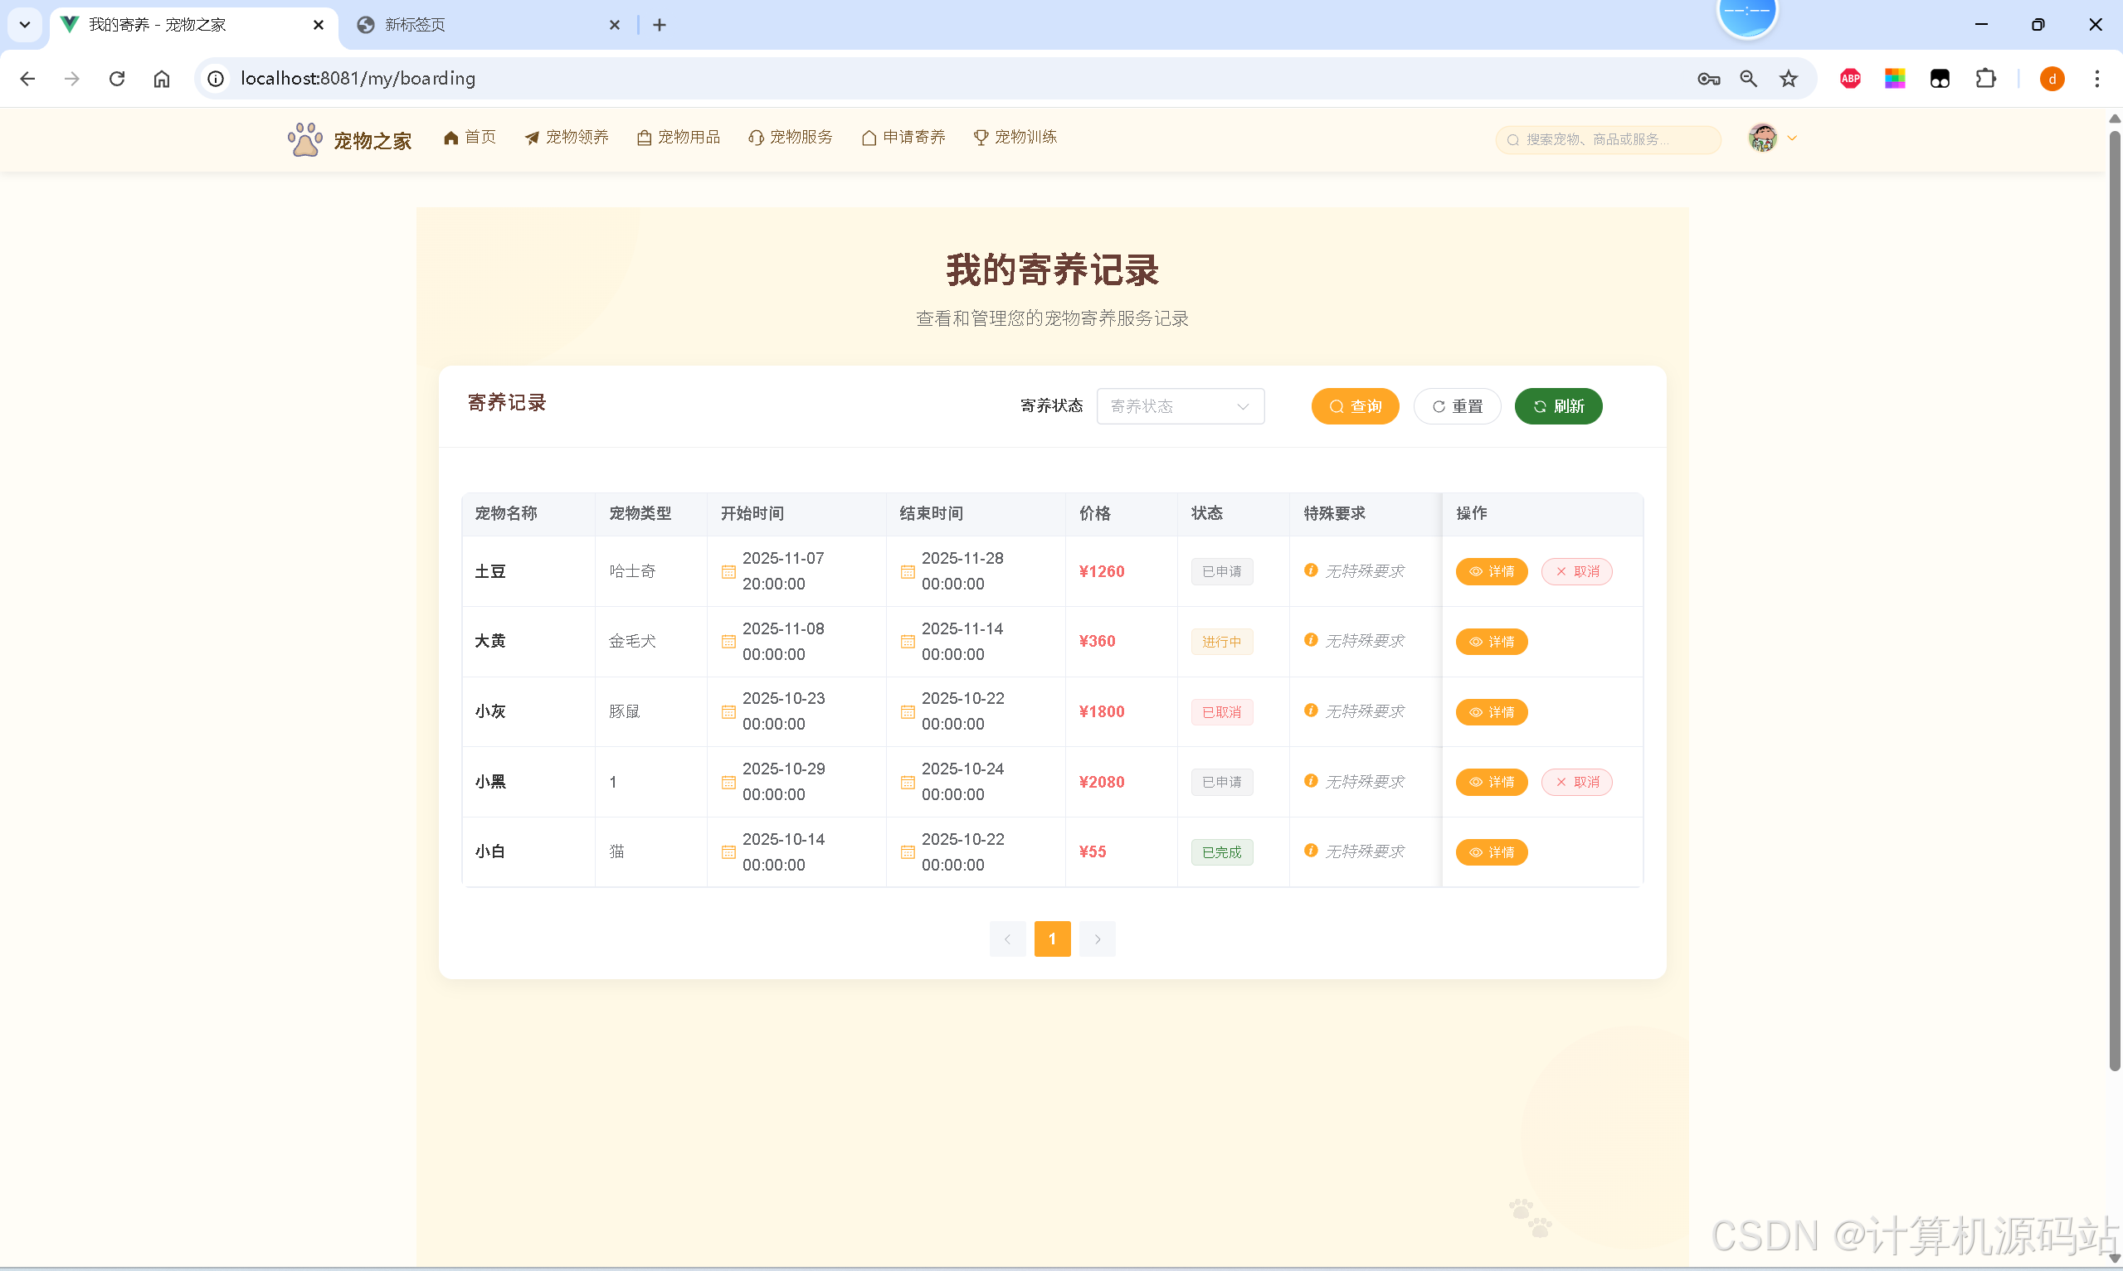Click the previous page arrow
Image resolution: width=2123 pixels, height=1271 pixels.
[1007, 939]
